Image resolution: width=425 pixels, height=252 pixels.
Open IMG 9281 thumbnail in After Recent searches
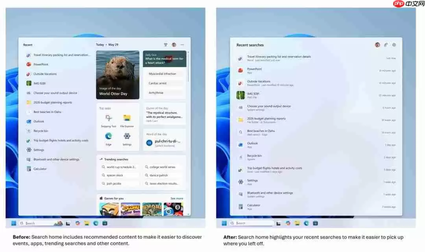pos(240,95)
